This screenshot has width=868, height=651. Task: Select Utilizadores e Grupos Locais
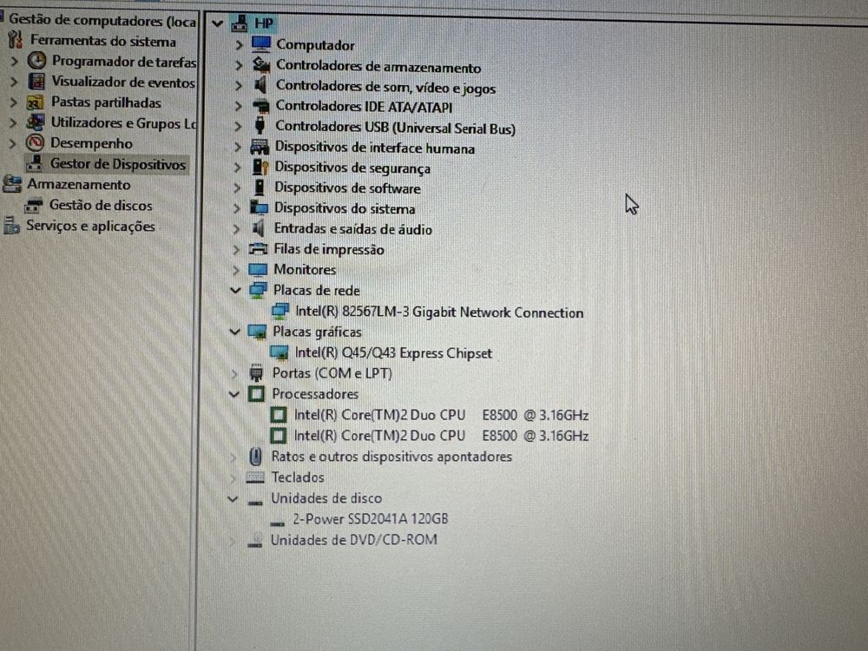click(123, 123)
